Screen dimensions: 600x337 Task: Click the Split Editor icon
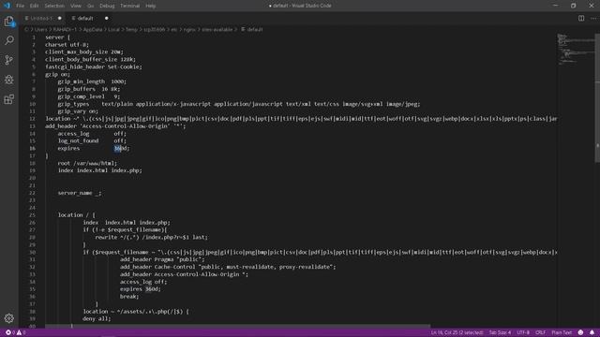pos(581,18)
